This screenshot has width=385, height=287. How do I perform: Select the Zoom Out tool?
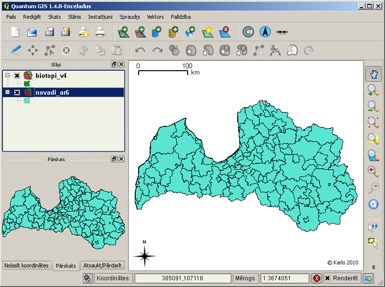[373, 106]
